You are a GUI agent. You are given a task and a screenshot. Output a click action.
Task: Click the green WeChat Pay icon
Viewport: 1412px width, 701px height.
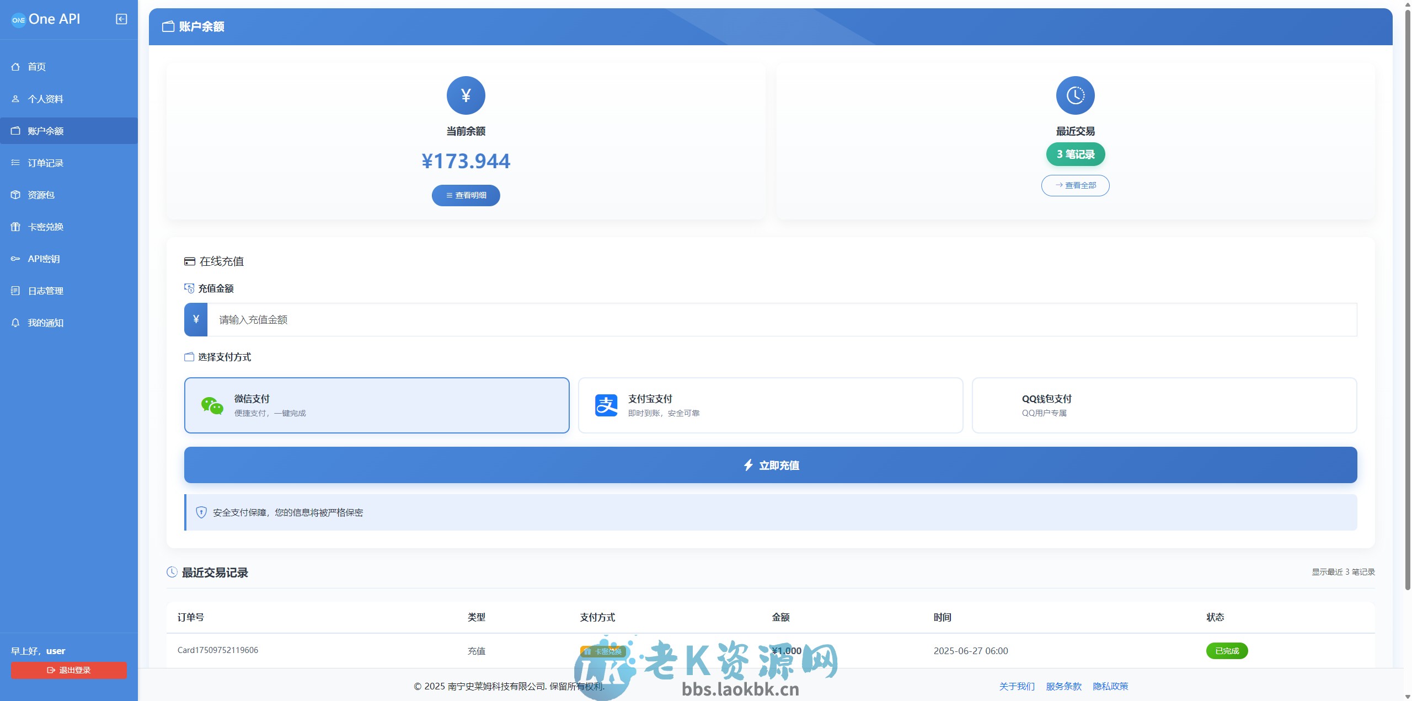(x=212, y=405)
